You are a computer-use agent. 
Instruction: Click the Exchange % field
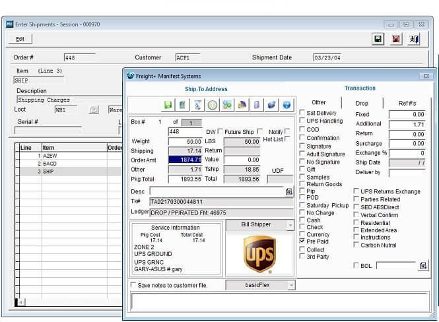coord(407,153)
